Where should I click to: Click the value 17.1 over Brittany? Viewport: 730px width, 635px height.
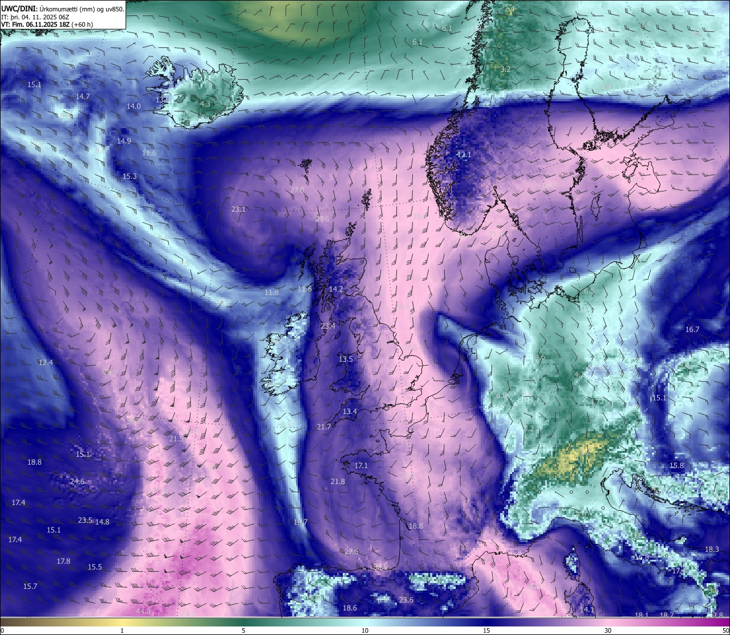tap(361, 465)
